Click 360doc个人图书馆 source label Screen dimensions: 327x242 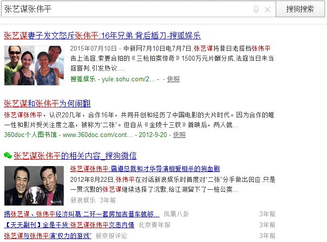click(31, 135)
